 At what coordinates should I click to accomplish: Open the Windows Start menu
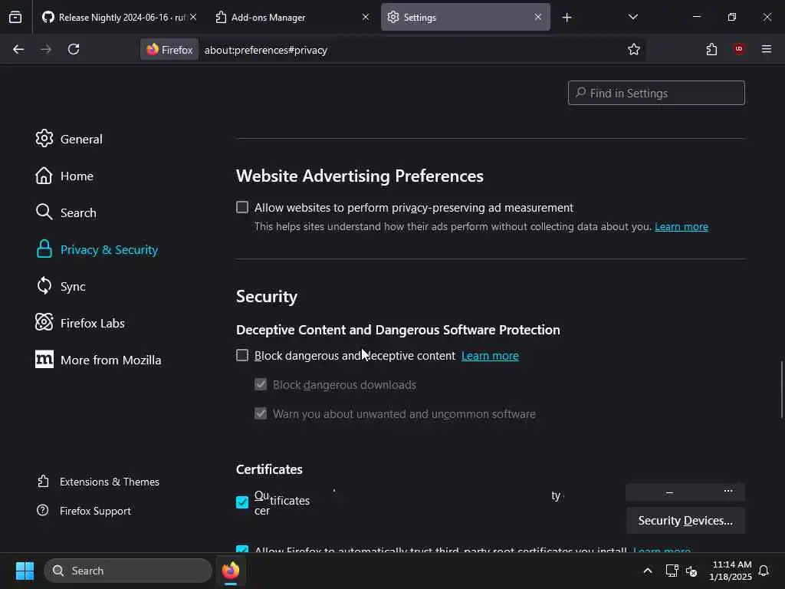(25, 571)
